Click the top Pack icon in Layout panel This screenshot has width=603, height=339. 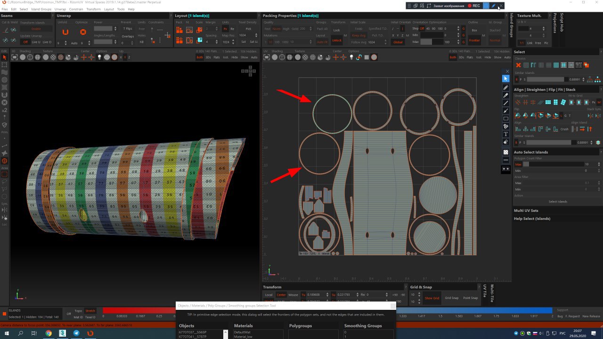point(179,30)
